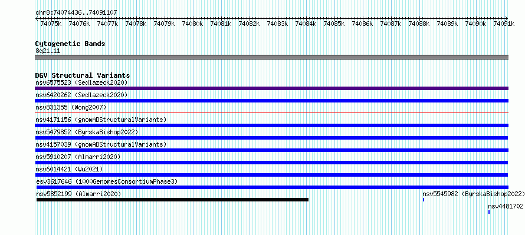The image size is (525, 235).
Task: Click the 74083k ruler position
Action: tap(277, 24)
